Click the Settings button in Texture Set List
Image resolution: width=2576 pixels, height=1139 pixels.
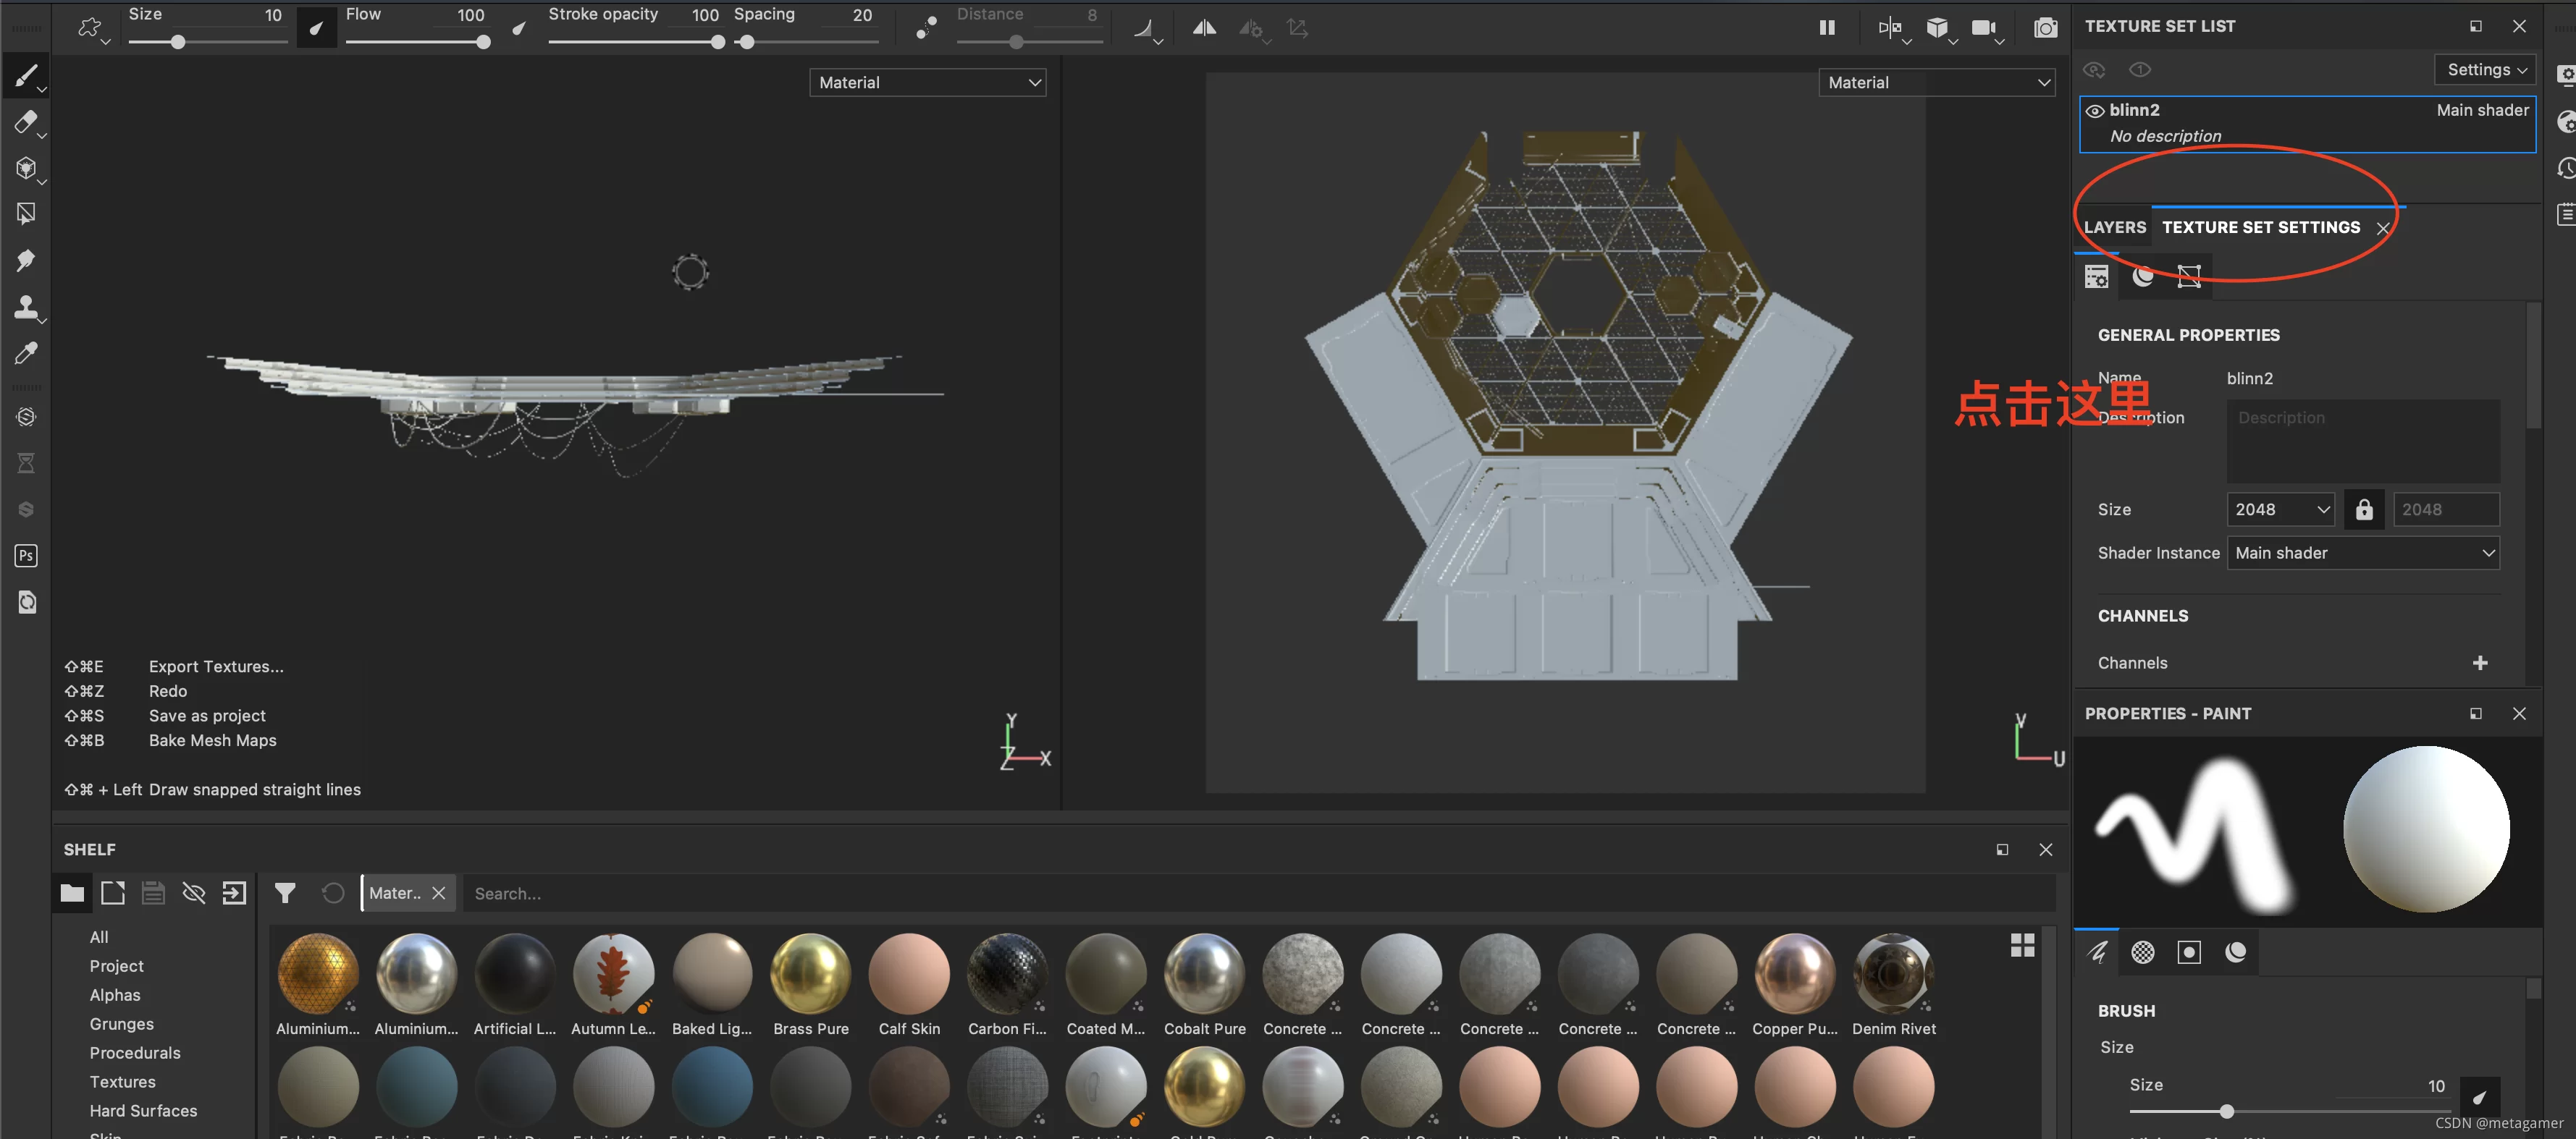pyautogui.click(x=2485, y=70)
